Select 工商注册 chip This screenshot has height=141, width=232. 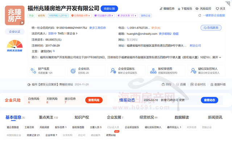pyautogui.click(x=29, y=127)
